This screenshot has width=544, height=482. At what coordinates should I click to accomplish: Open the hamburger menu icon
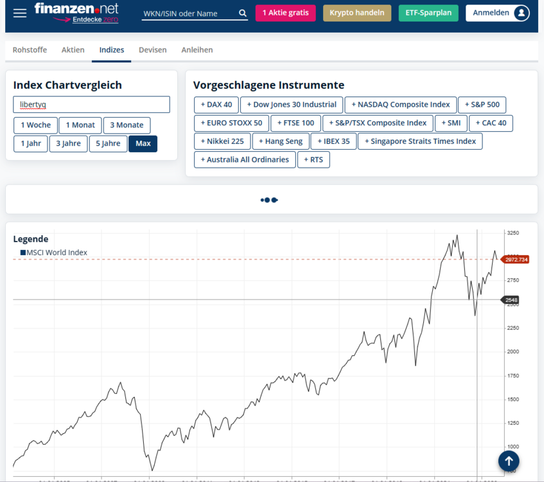[x=20, y=13]
